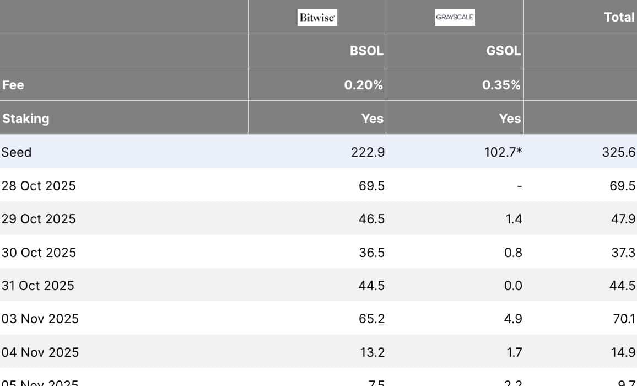Click the GSOL fee value 0.35%
This screenshot has height=386, width=637.
click(x=501, y=85)
